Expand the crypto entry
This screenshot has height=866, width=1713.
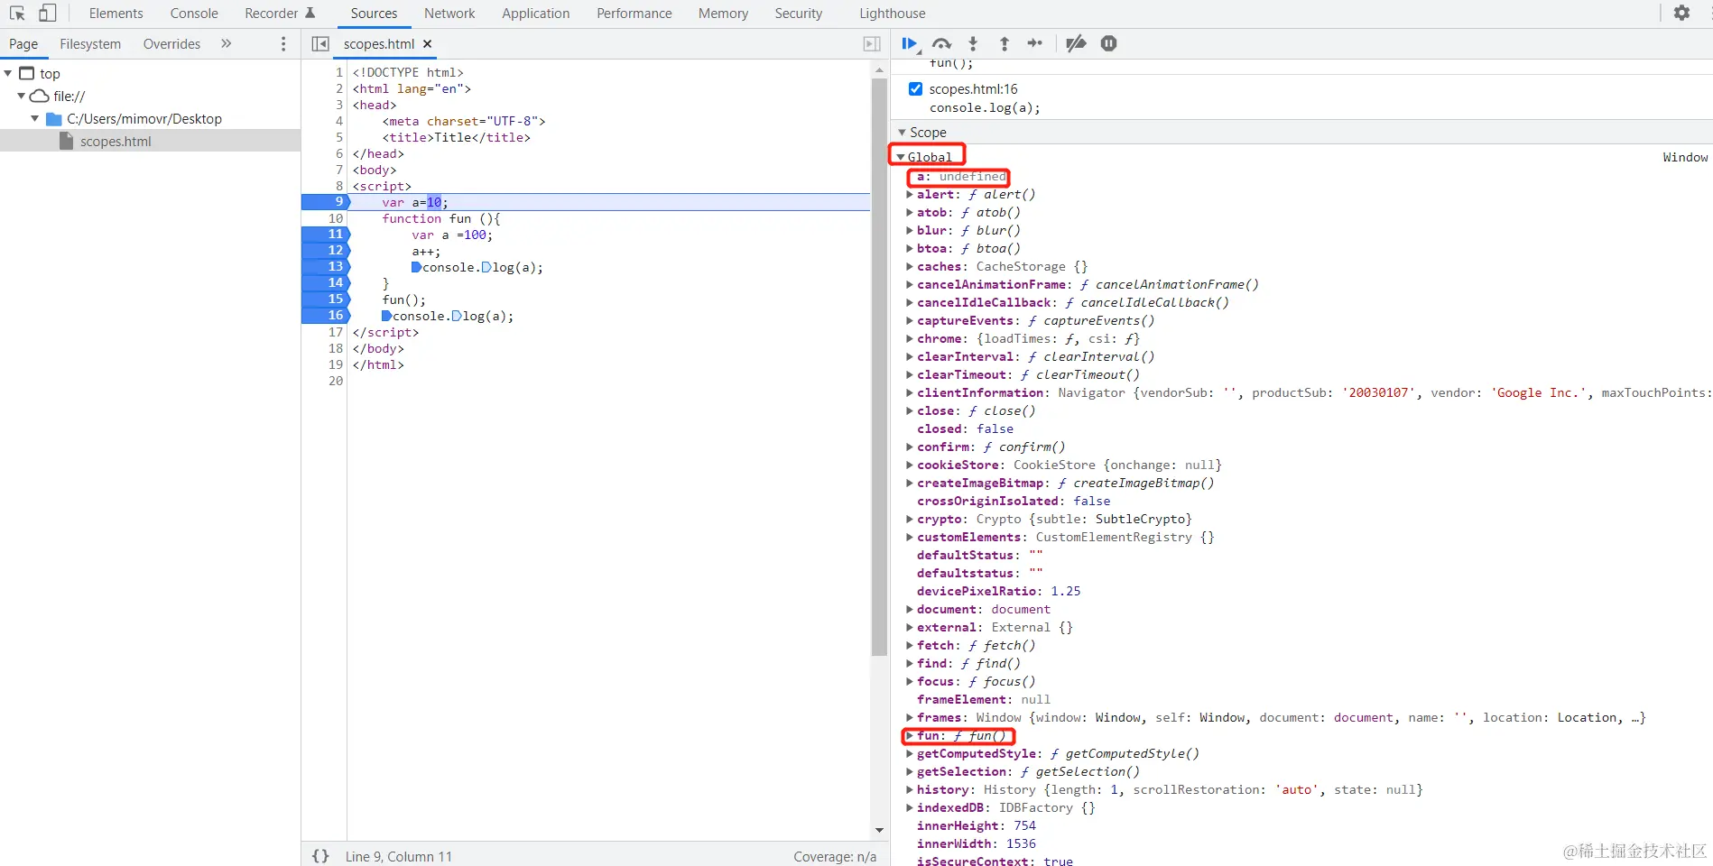point(910,519)
